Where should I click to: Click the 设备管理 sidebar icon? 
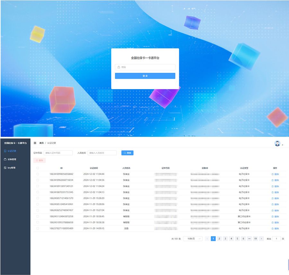[x=5, y=159]
